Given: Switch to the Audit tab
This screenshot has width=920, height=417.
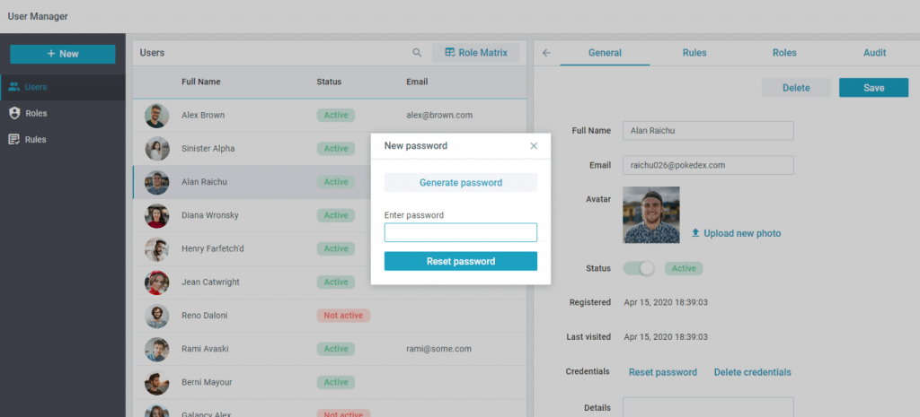Looking at the screenshot, I should (874, 53).
